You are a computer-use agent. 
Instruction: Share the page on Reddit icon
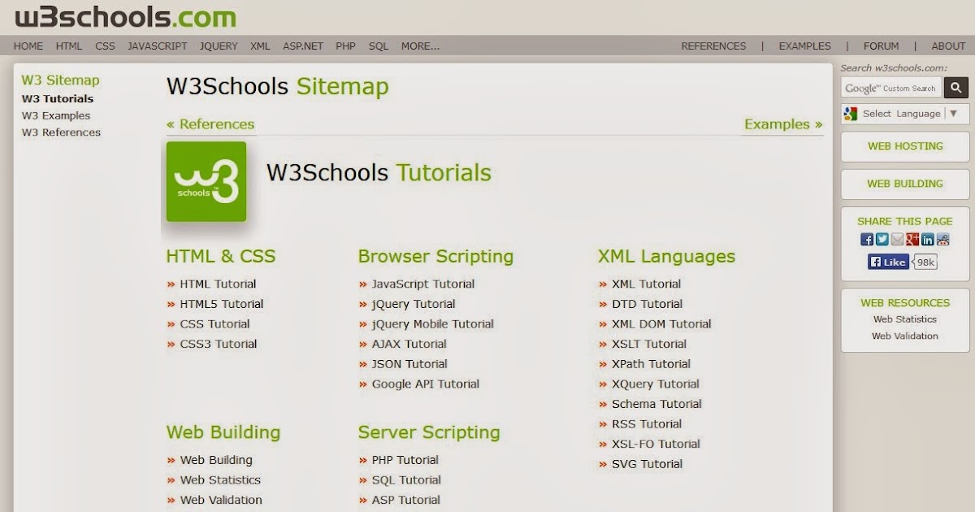pos(942,239)
